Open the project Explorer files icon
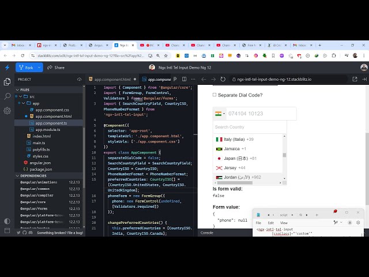This screenshot has width=369, height=277. click(7, 82)
